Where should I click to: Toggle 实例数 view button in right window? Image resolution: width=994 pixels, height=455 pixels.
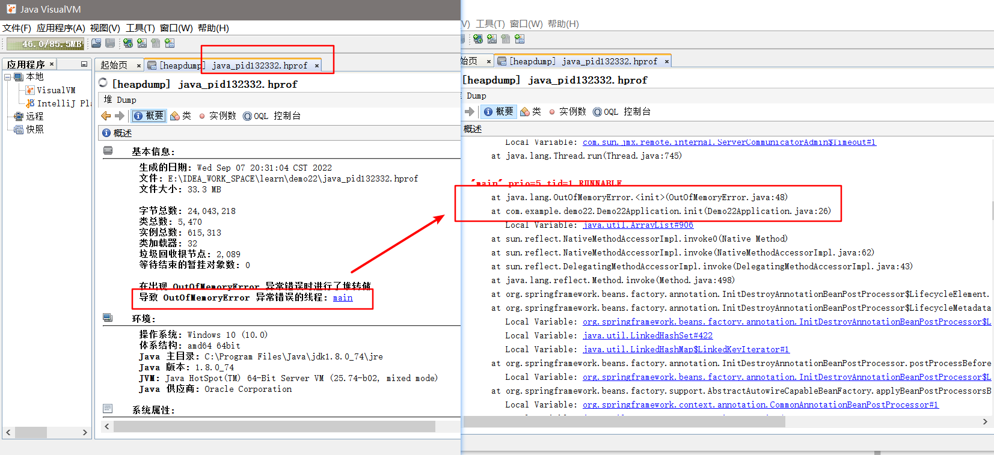(567, 112)
